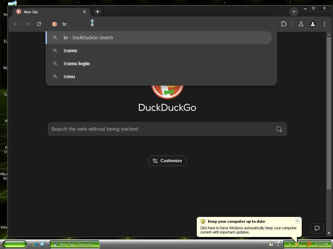The image size is (333, 249).
Task: Close the New Tab tab
Action: coord(85,12)
